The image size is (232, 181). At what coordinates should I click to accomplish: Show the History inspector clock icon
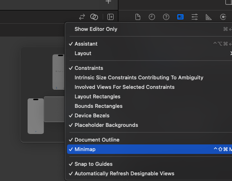pos(152,17)
